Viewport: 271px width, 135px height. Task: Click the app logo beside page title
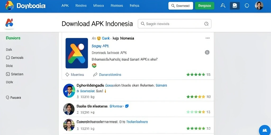tap(9, 23)
